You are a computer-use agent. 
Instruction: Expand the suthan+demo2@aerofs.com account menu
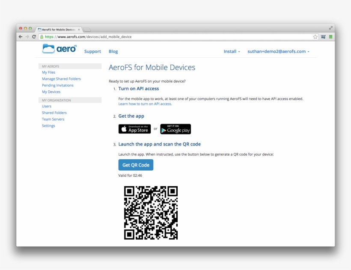pos(278,51)
